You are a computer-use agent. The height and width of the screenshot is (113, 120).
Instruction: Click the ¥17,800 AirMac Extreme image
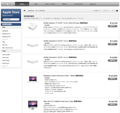tap(33, 45)
